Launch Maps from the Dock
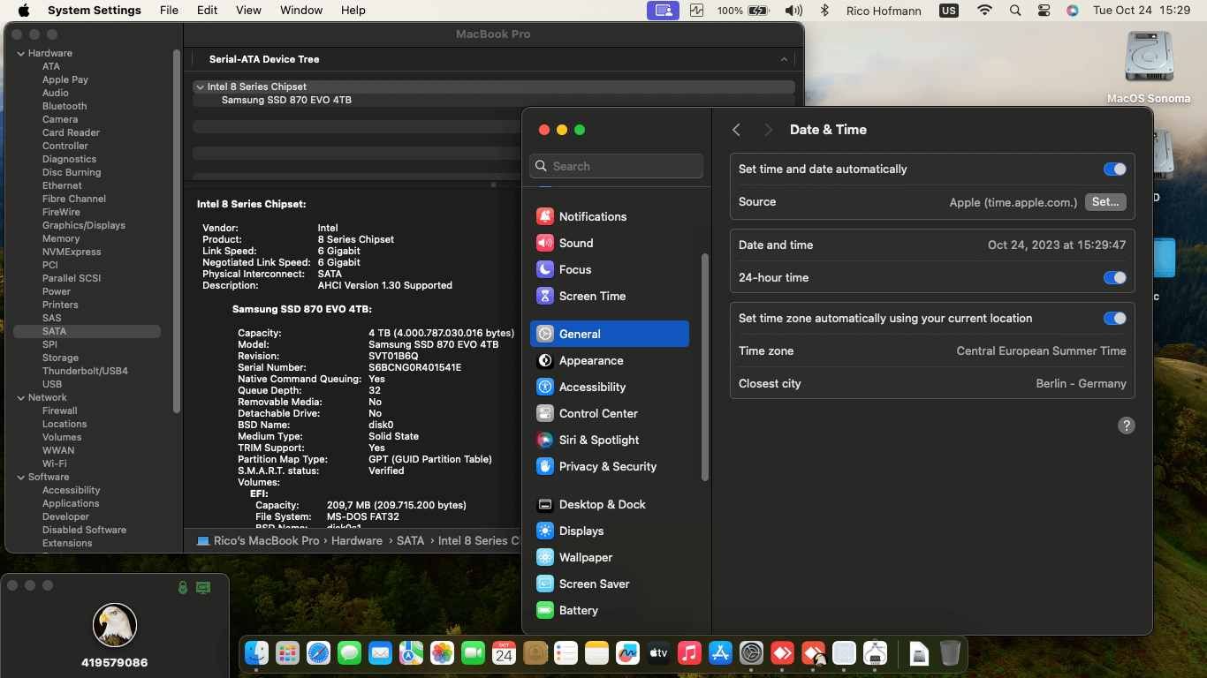The height and width of the screenshot is (678, 1207). pos(411,653)
